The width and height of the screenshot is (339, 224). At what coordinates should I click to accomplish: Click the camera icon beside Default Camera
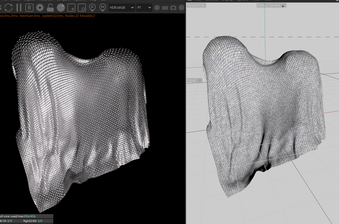click(284, 6)
